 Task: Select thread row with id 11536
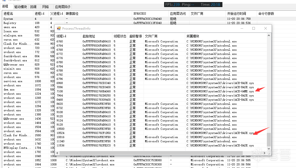161,146
